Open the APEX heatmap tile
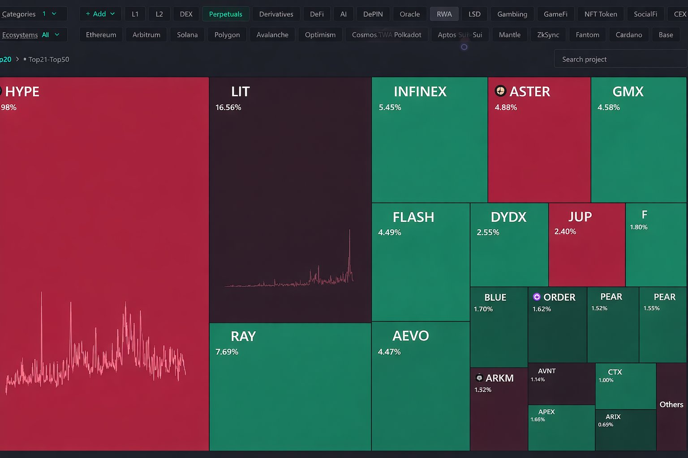 562,428
